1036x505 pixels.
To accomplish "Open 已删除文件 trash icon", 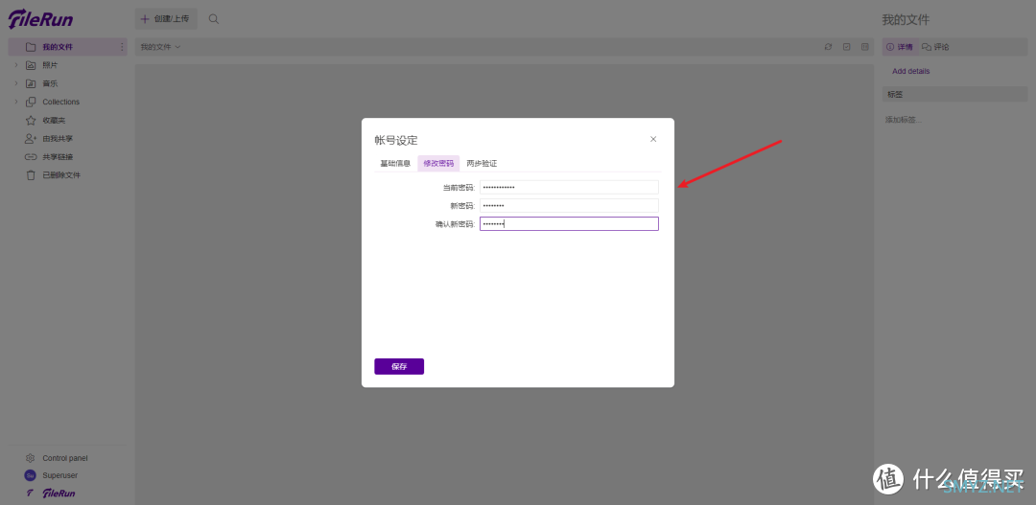I will coord(31,175).
